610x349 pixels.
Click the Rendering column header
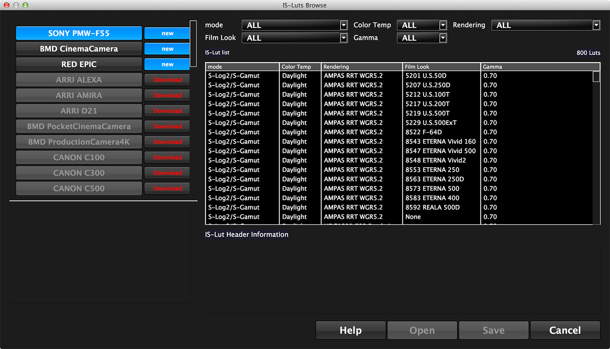point(361,67)
